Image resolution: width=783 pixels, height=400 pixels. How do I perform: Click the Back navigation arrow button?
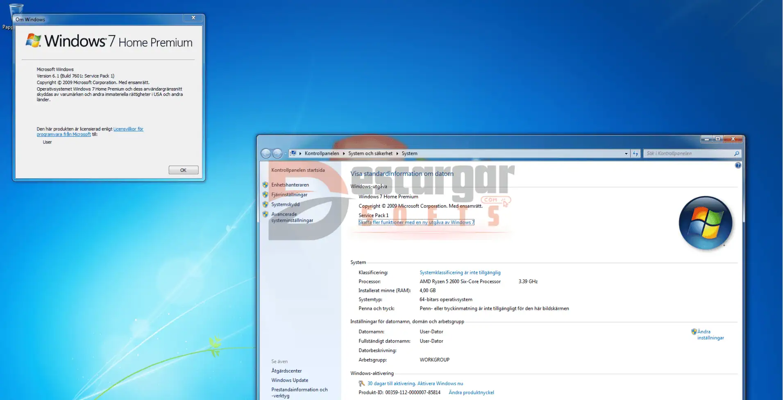[266, 153]
